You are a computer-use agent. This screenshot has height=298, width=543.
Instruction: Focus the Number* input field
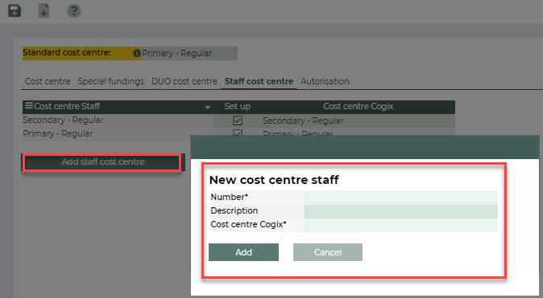coord(401,198)
